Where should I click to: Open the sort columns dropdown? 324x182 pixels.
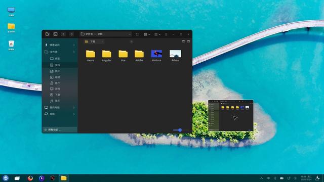157,34
